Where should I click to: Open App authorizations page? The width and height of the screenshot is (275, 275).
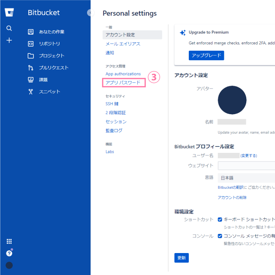(123, 74)
